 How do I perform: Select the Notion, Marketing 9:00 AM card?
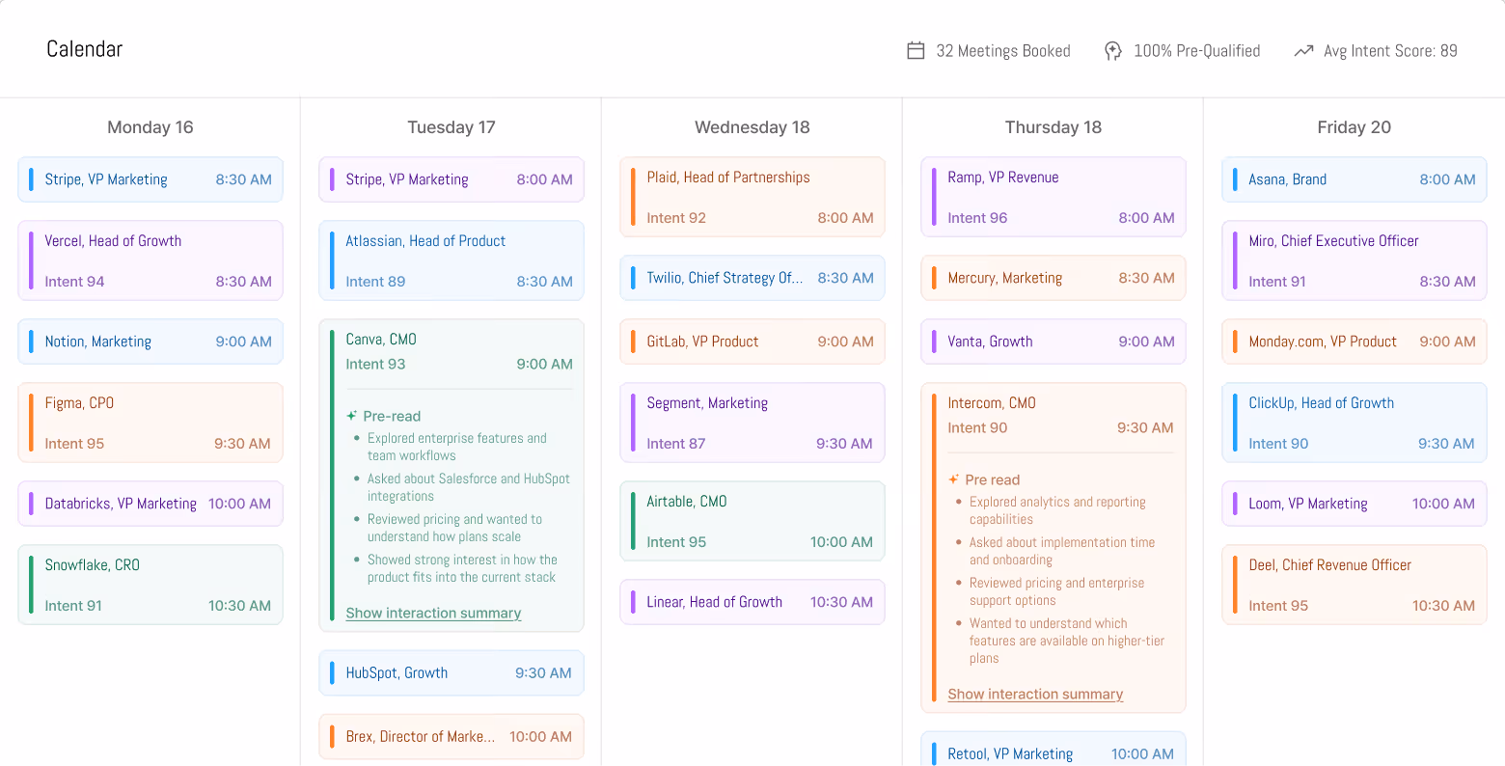pyautogui.click(x=150, y=342)
